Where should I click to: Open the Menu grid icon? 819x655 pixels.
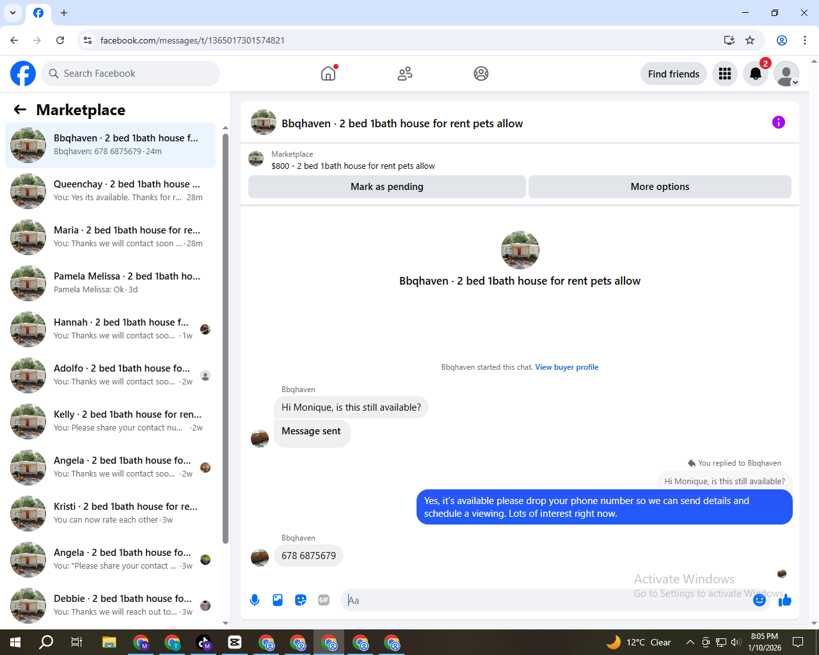[x=725, y=74]
